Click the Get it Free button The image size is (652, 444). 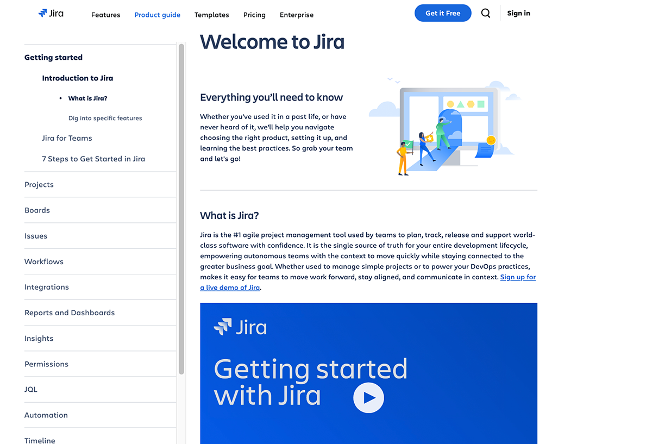tap(443, 12)
